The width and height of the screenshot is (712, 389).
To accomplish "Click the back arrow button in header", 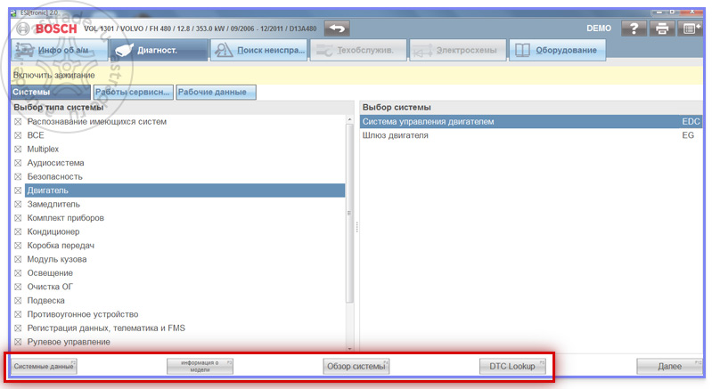I will click(337, 28).
